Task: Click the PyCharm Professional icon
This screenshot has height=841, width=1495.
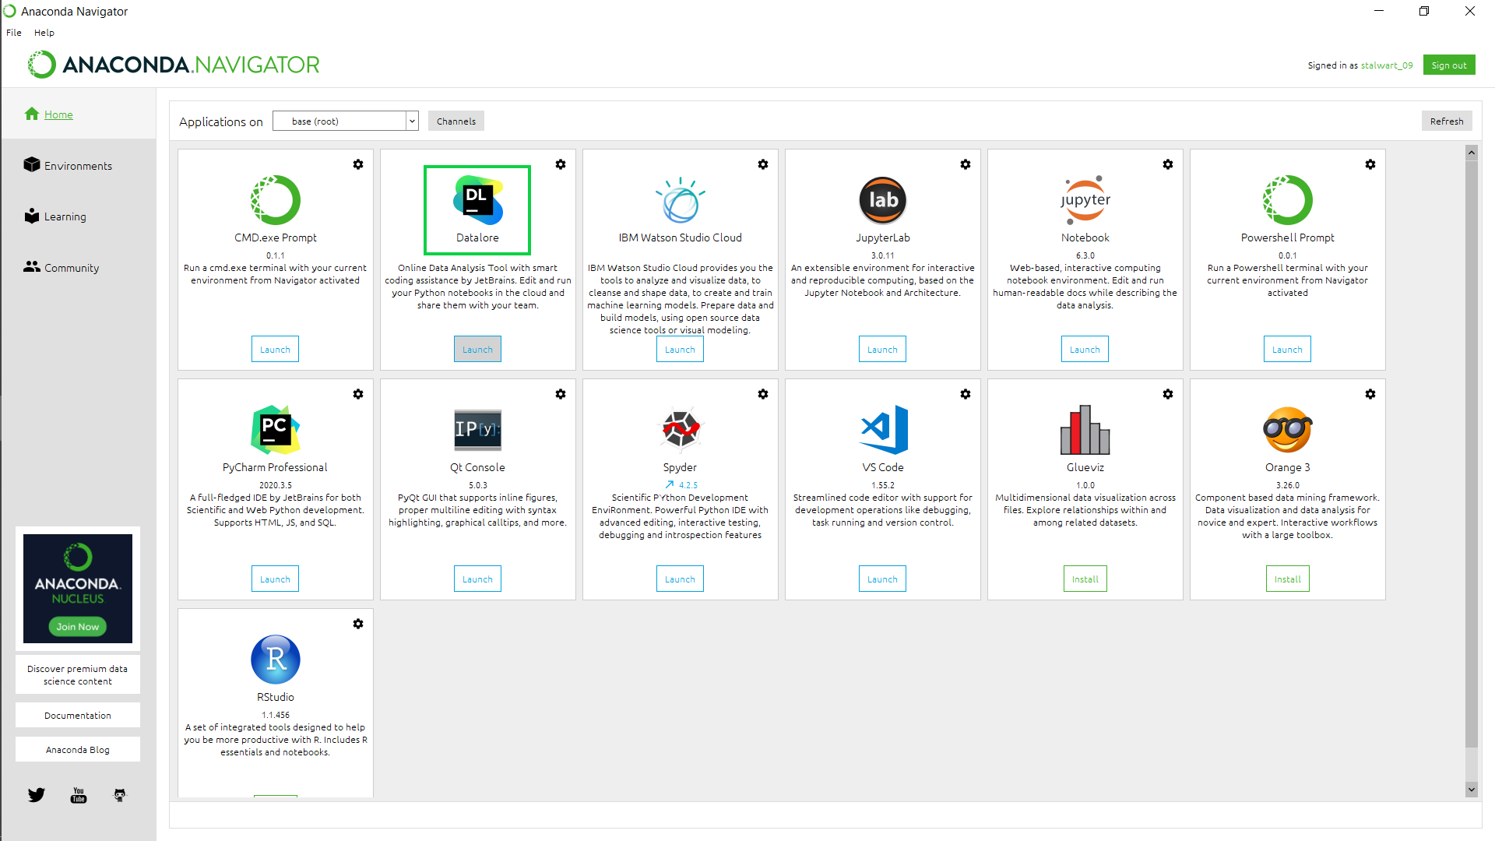Action: click(276, 430)
